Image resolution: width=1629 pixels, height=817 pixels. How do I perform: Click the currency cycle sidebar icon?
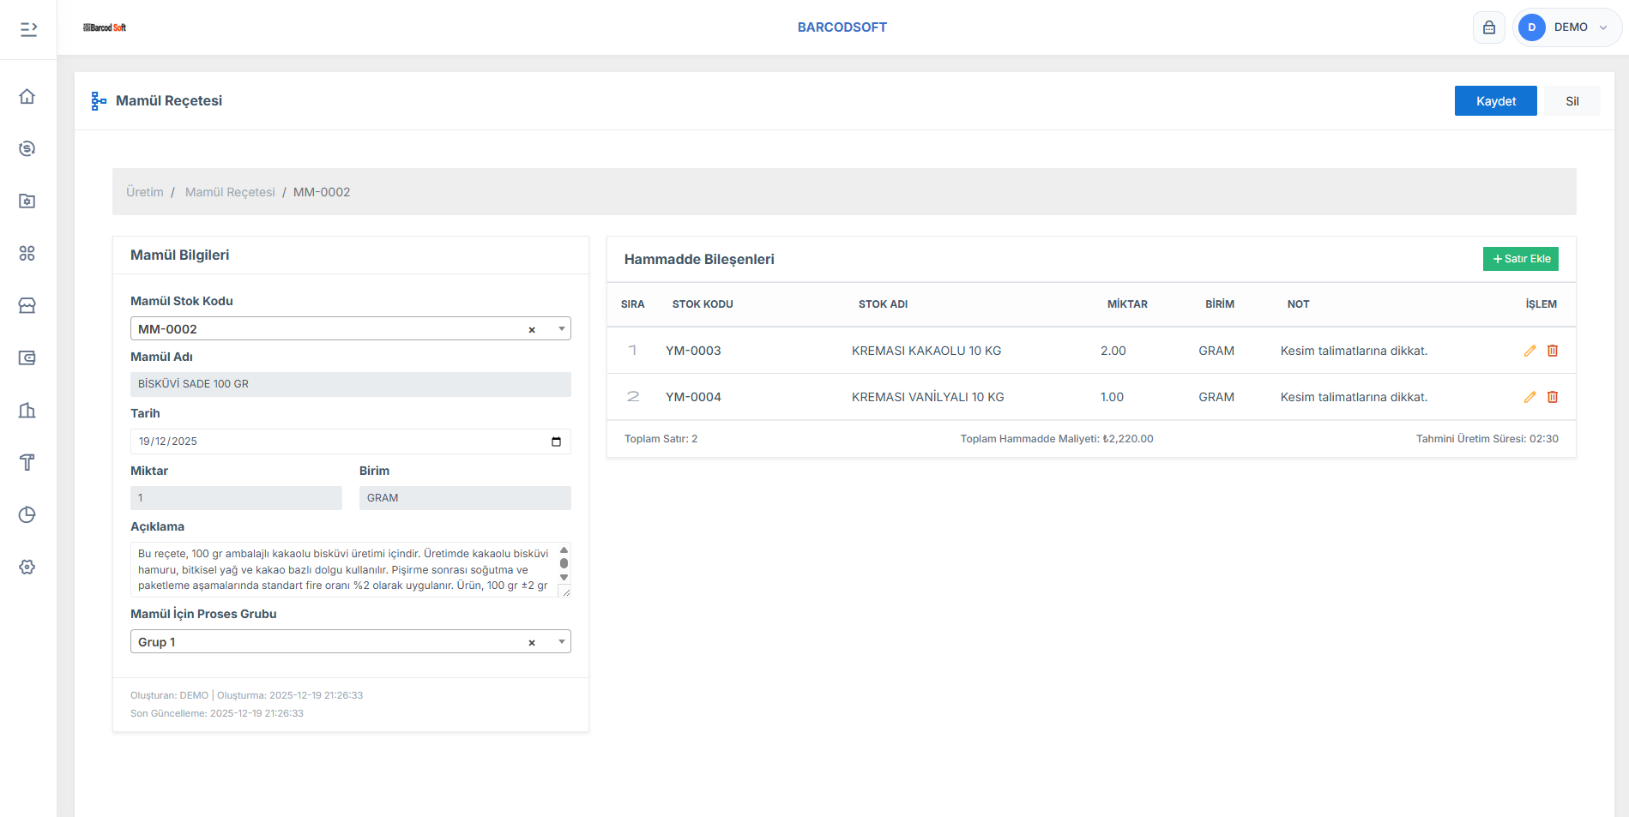[x=27, y=148]
